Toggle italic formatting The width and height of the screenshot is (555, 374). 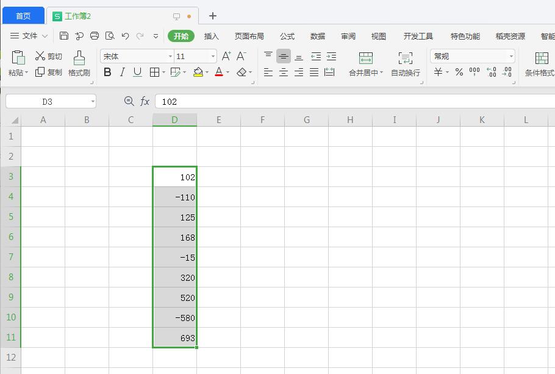point(122,72)
